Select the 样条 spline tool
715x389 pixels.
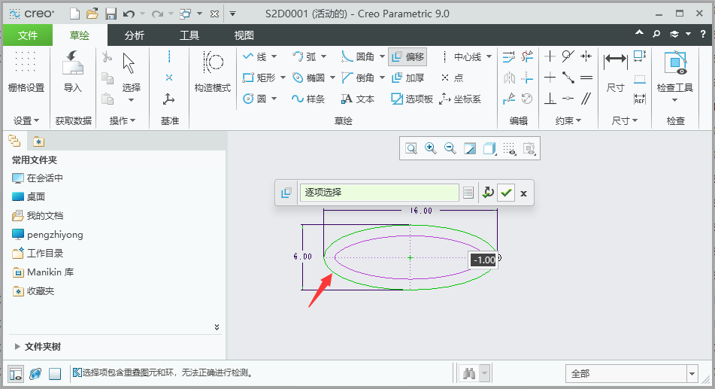308,99
